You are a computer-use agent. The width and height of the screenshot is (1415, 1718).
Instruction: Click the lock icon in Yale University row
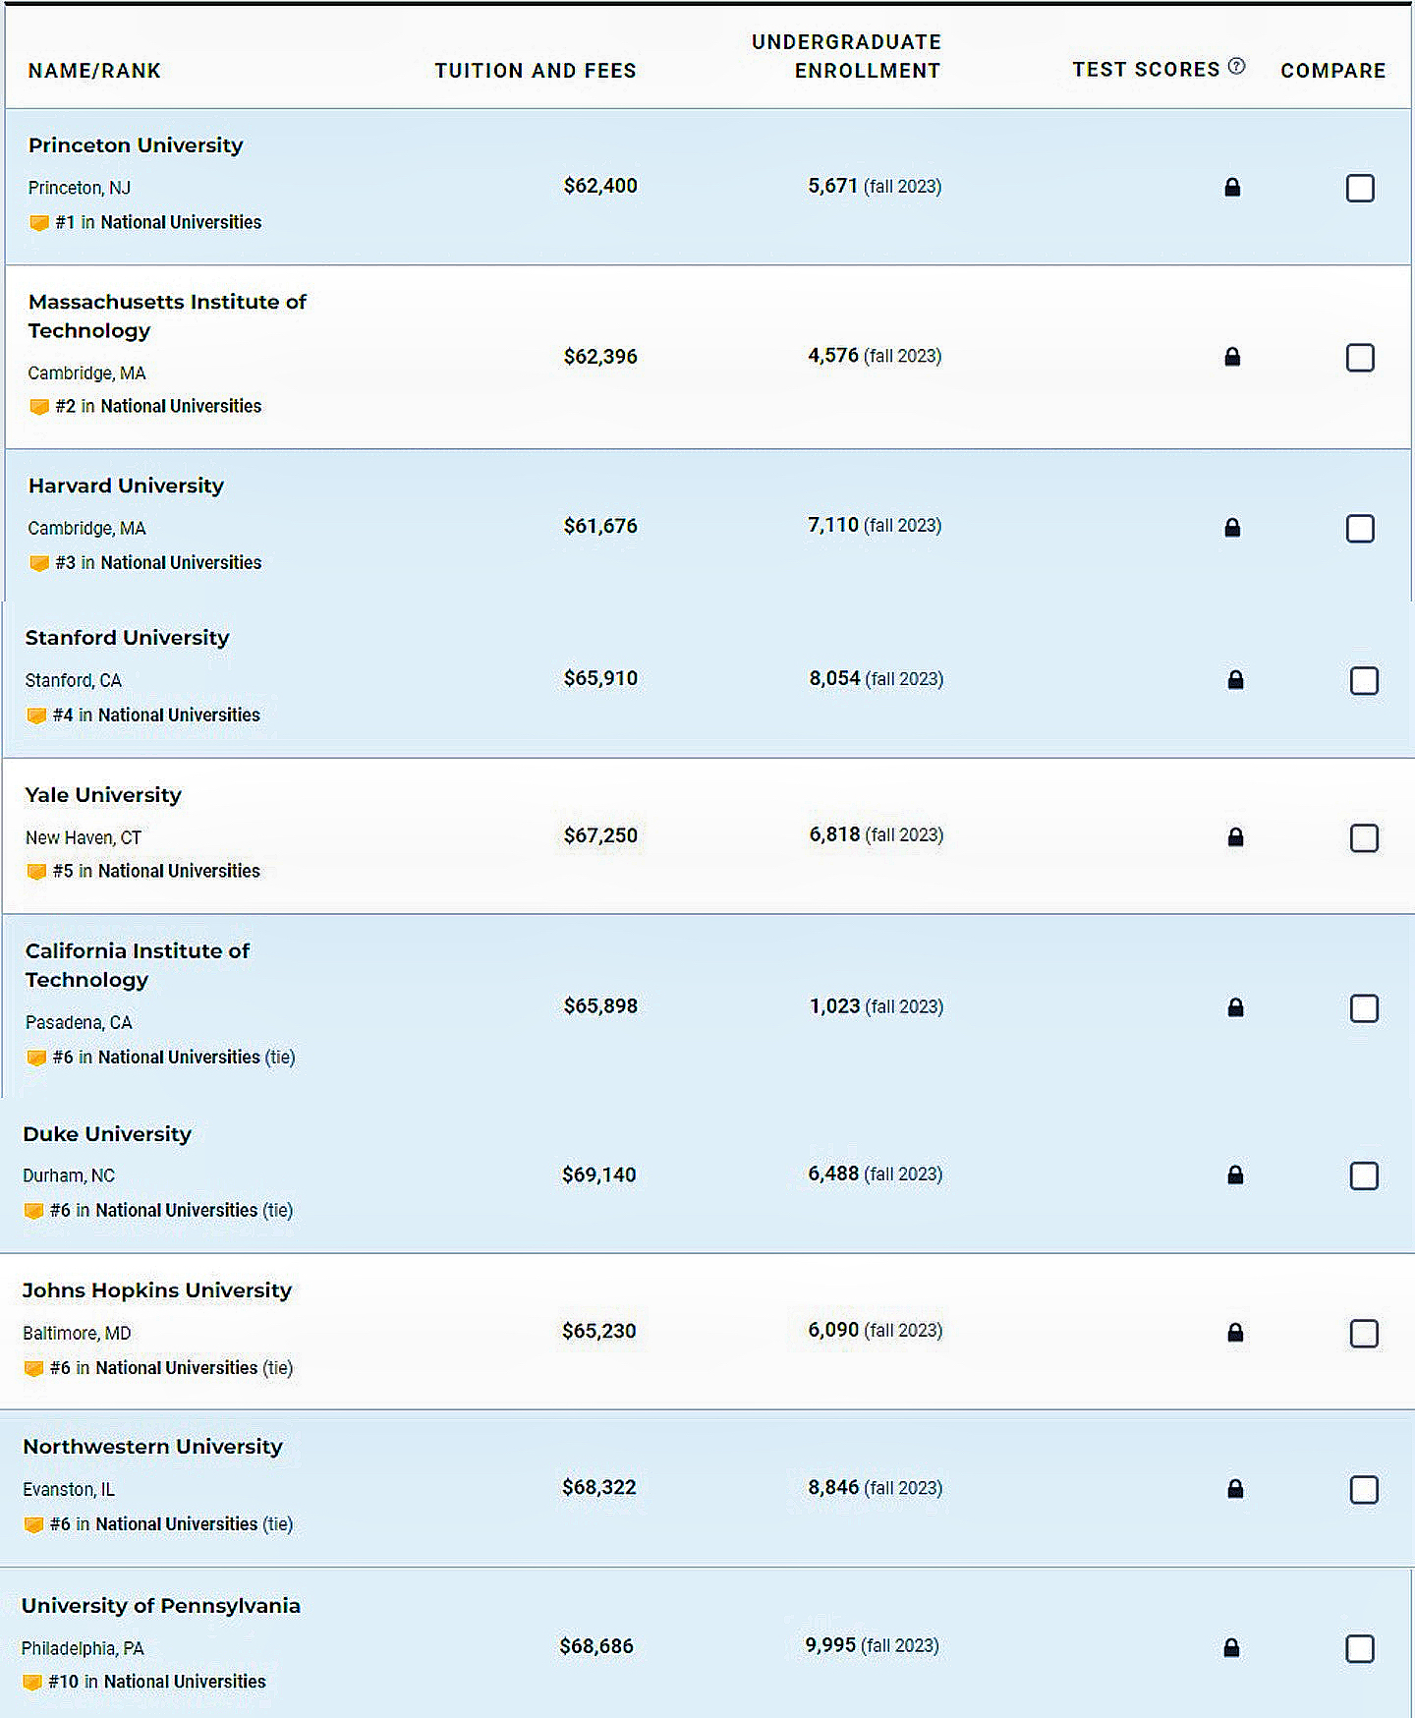tap(1236, 836)
